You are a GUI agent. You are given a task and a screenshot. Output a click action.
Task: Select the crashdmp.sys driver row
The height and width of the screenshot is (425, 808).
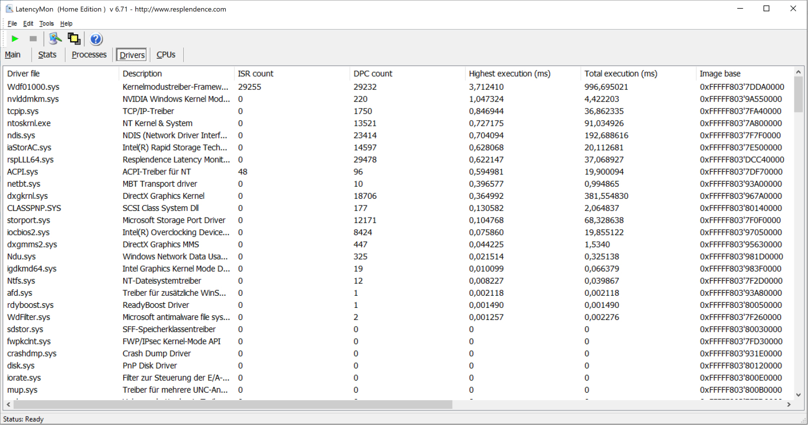coord(398,353)
